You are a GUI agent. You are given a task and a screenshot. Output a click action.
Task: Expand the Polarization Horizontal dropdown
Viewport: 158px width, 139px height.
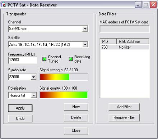pyautogui.click(x=34, y=95)
